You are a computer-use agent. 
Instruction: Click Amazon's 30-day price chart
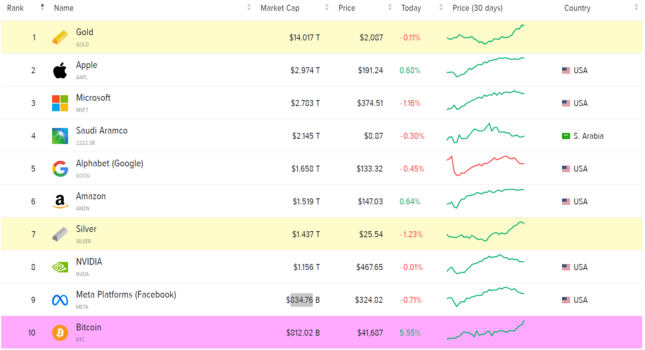point(486,198)
